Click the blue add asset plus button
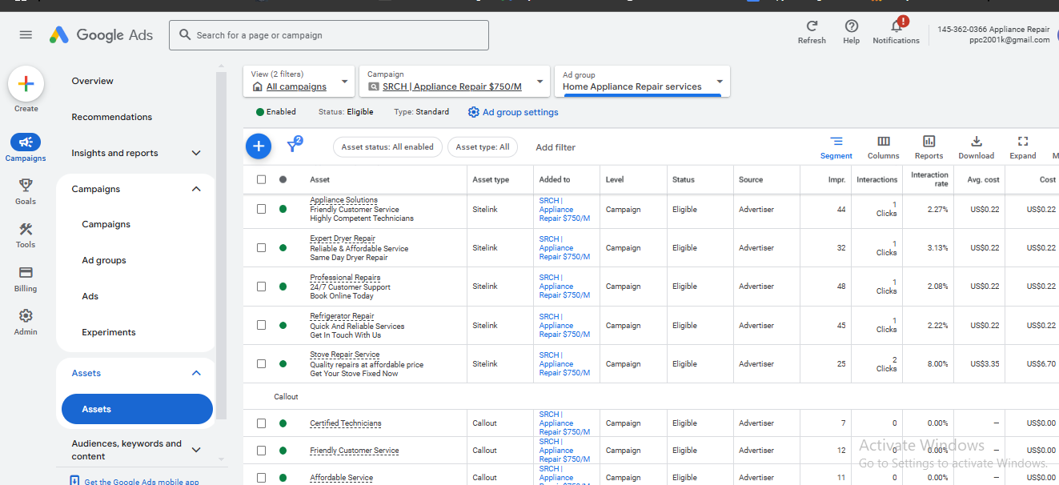This screenshot has width=1059, height=485. point(258,146)
